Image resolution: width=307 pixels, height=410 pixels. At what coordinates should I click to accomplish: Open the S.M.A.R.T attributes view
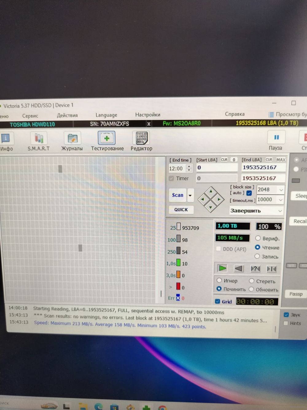(39, 141)
